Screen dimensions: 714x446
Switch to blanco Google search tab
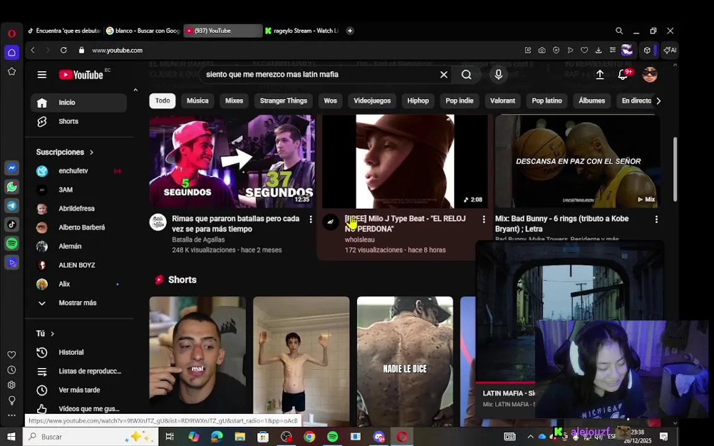[x=143, y=31]
